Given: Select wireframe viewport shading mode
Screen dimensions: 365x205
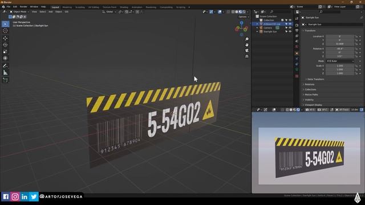Looking at the screenshot, I should (x=233, y=11).
